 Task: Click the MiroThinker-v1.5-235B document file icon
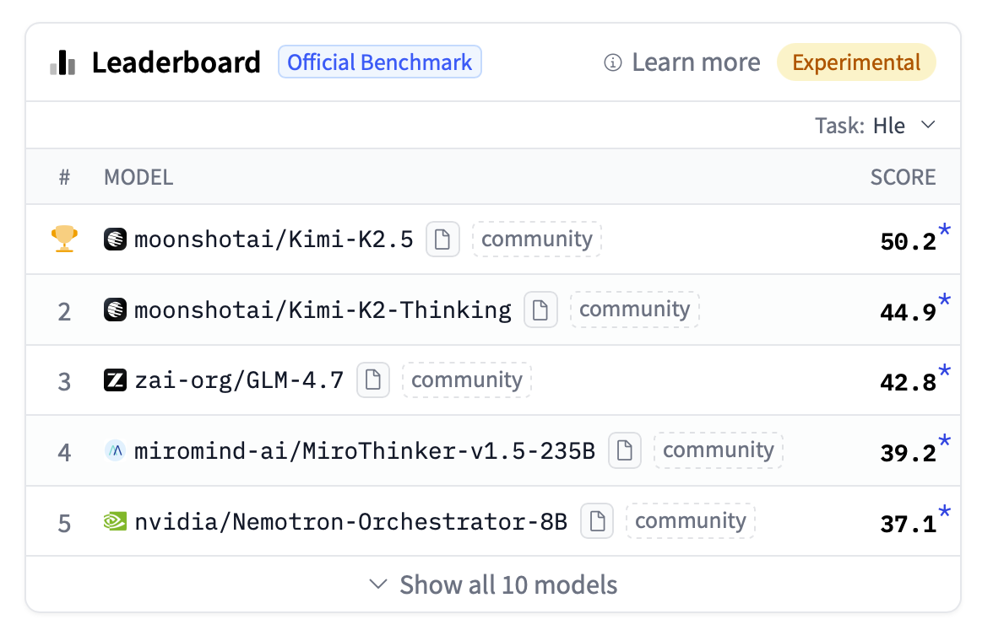(625, 450)
